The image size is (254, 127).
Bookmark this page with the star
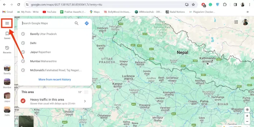tap(193, 4)
